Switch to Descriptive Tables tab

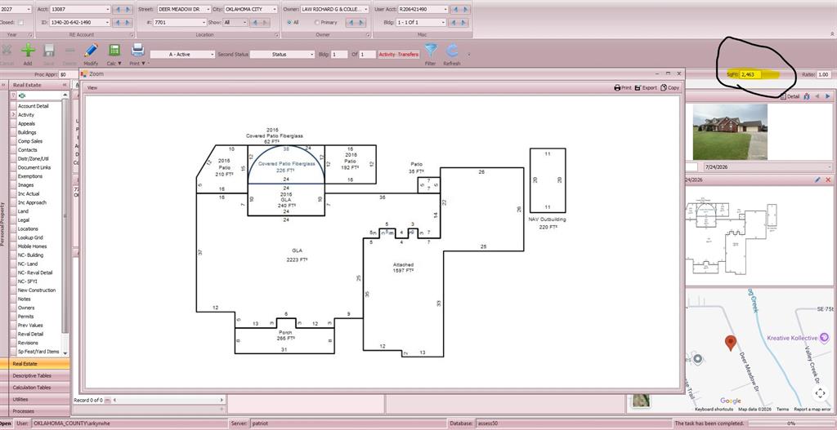34,375
